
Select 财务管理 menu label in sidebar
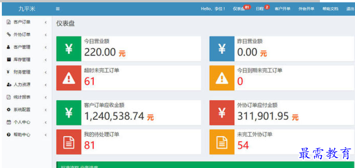pos(22,72)
